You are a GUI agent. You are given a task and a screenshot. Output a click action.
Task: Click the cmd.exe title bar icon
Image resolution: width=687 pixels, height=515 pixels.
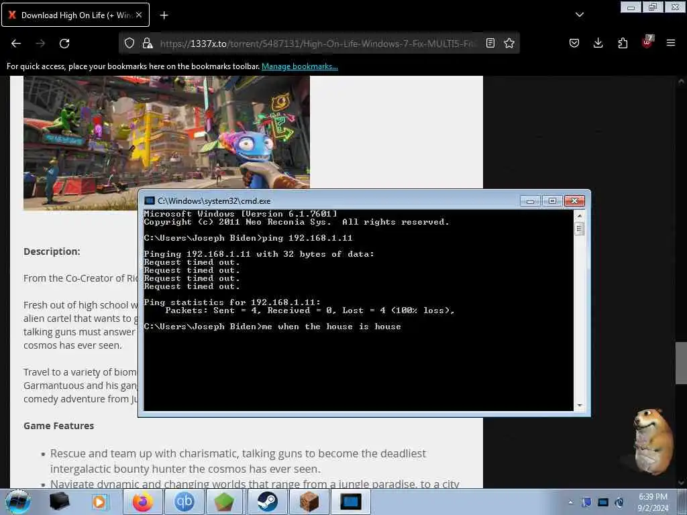150,201
